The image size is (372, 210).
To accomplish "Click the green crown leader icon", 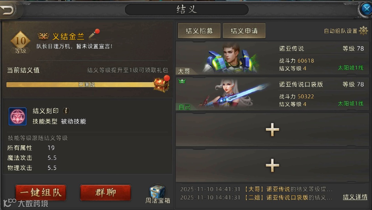I will coord(182,81).
